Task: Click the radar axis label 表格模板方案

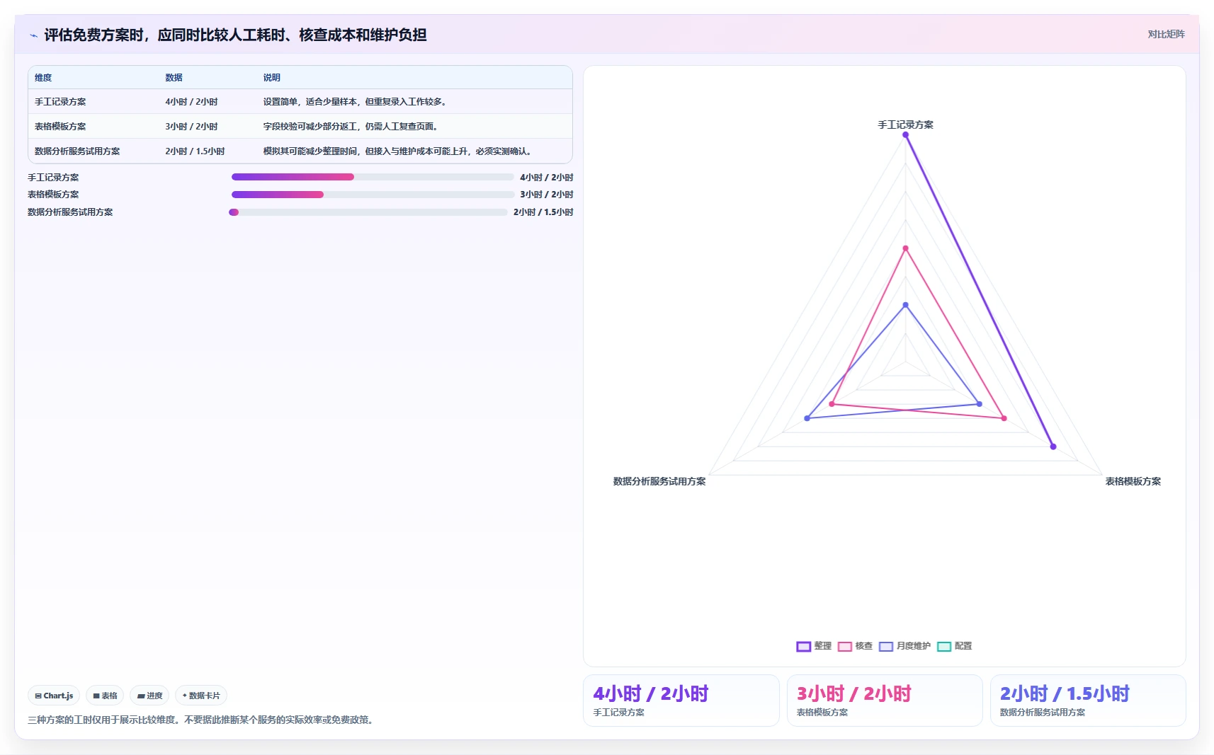Action: pyautogui.click(x=1133, y=481)
